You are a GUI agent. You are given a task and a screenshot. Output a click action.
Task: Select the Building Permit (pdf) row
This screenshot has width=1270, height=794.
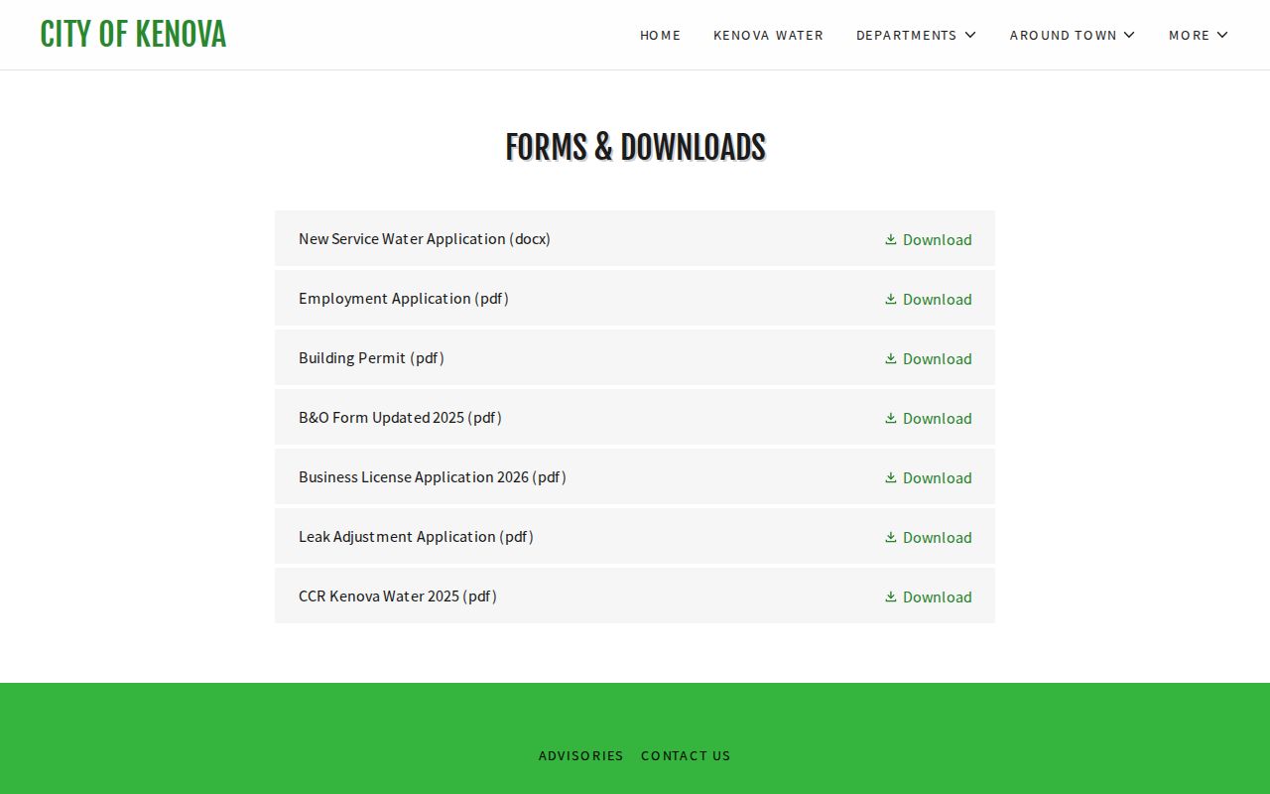click(635, 357)
